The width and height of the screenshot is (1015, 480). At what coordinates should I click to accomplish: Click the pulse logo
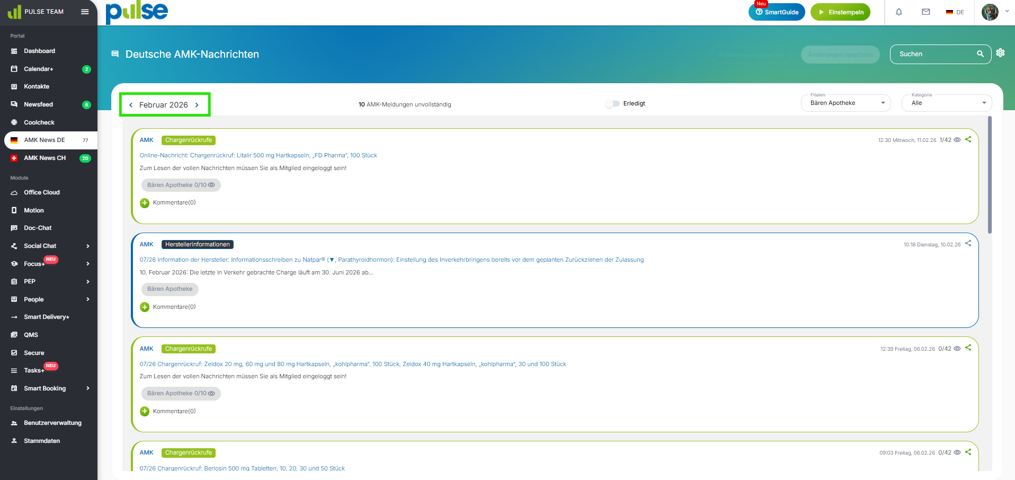(137, 12)
